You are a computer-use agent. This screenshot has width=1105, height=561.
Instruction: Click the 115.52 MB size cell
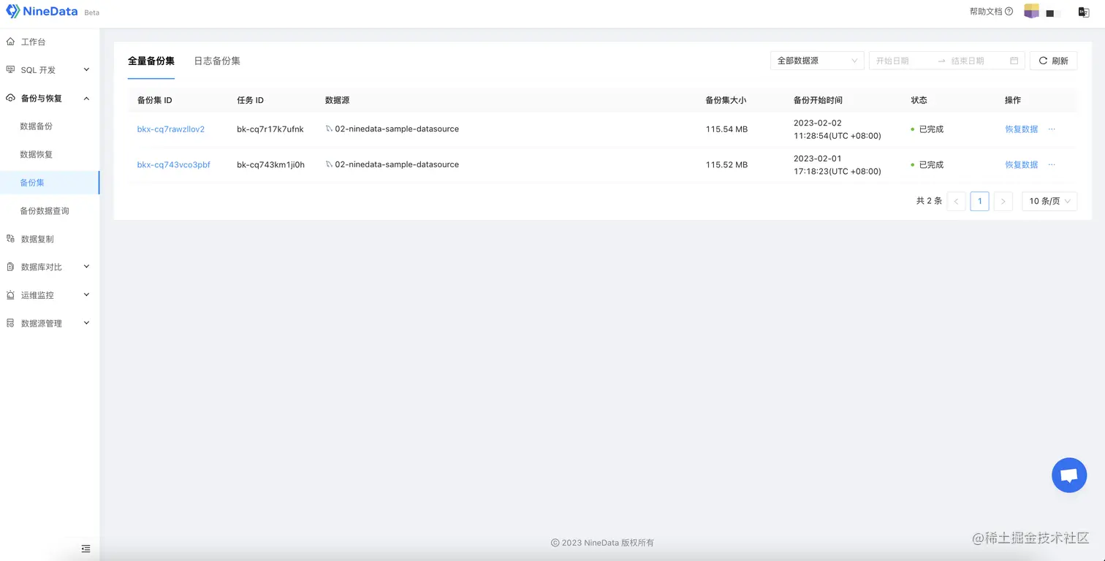click(x=726, y=165)
